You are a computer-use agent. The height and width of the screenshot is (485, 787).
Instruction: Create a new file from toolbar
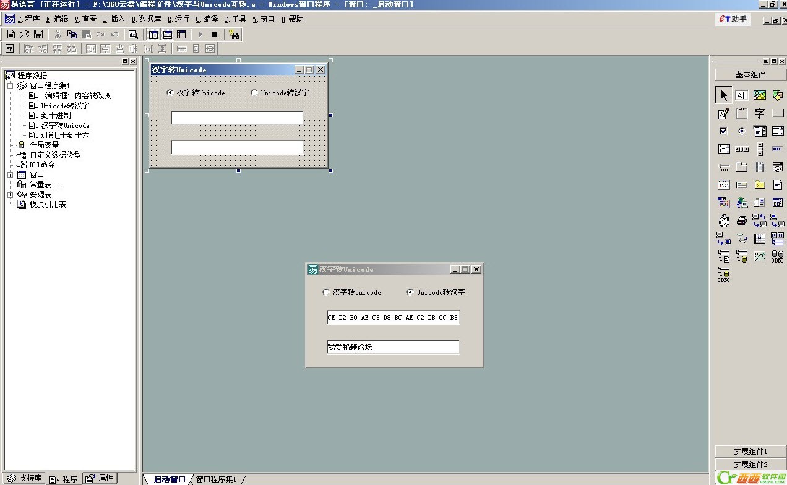[11, 35]
